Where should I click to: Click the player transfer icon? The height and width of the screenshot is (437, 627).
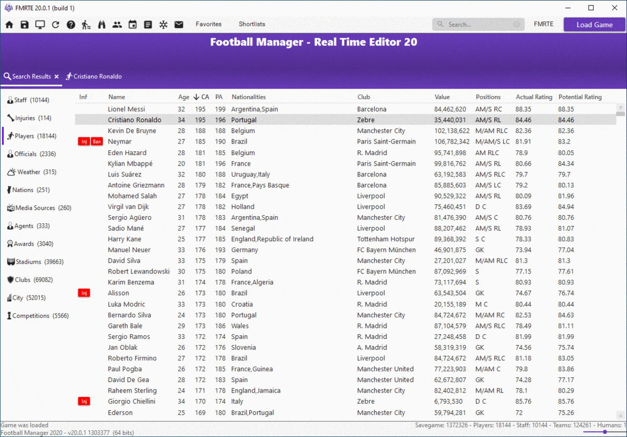87,25
